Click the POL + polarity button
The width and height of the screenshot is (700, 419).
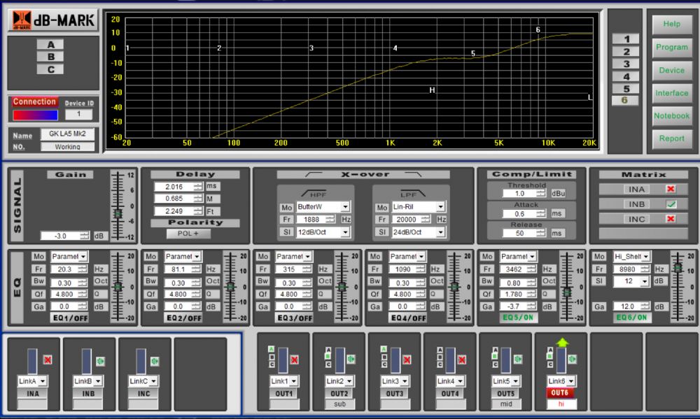(188, 234)
